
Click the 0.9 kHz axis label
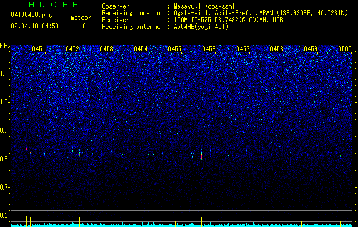click(x=5, y=131)
